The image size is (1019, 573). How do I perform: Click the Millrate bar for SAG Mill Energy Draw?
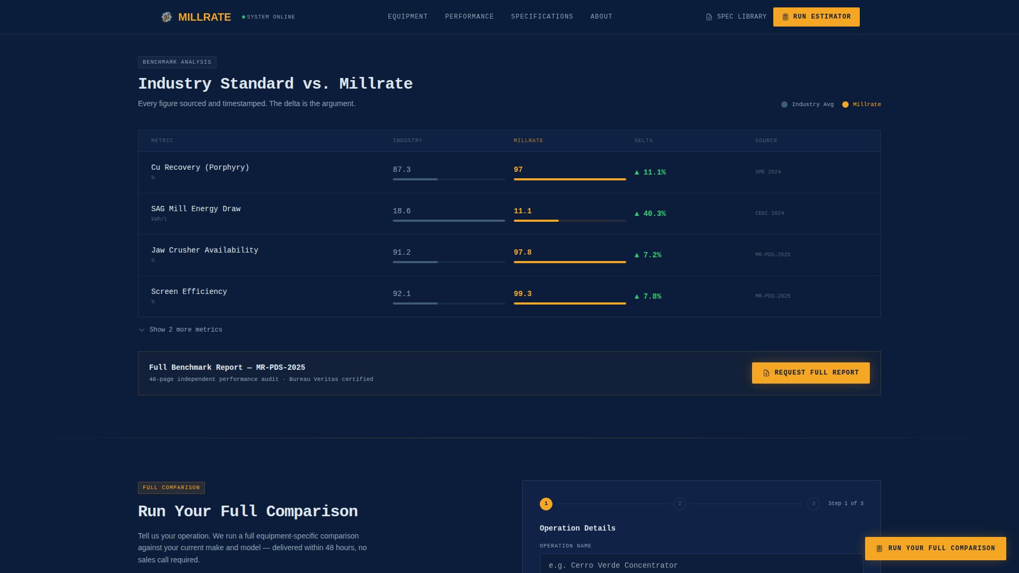pos(536,221)
